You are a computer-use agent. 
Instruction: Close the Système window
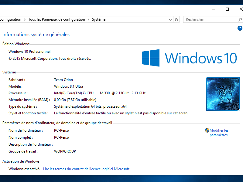tap(241, 9)
